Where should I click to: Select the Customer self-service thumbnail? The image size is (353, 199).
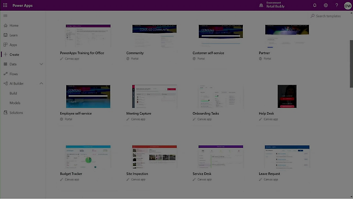click(221, 36)
